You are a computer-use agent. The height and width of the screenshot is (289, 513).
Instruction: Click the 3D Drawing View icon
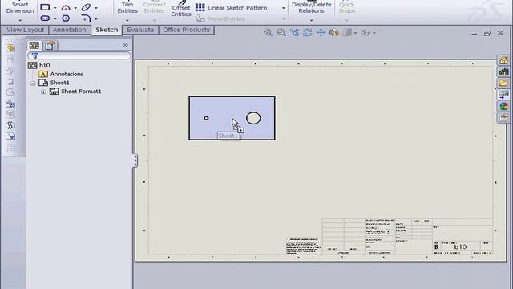coord(333,32)
